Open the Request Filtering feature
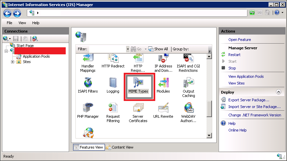The width and height of the screenshot is (287, 161). point(113,113)
